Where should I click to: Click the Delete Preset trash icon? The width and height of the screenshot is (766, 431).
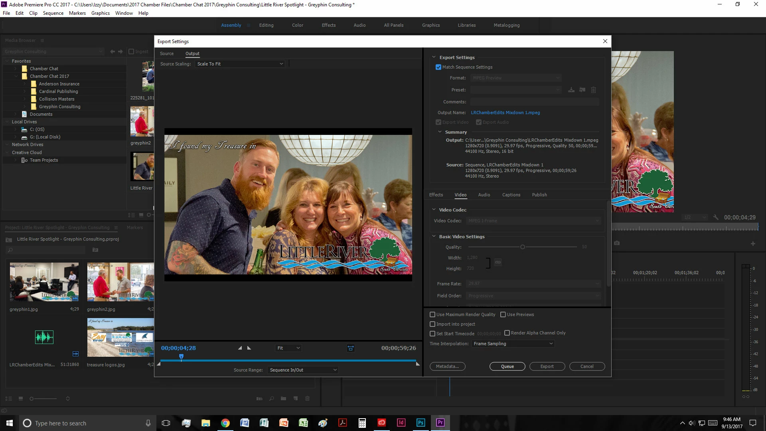[593, 90]
